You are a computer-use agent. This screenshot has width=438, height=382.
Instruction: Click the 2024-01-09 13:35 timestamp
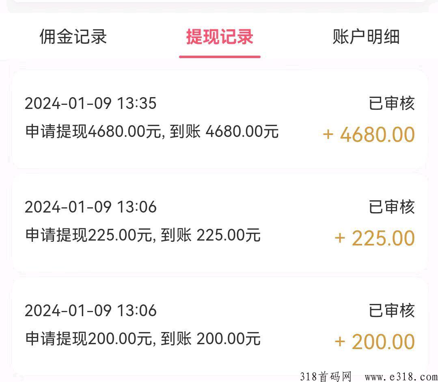click(91, 103)
